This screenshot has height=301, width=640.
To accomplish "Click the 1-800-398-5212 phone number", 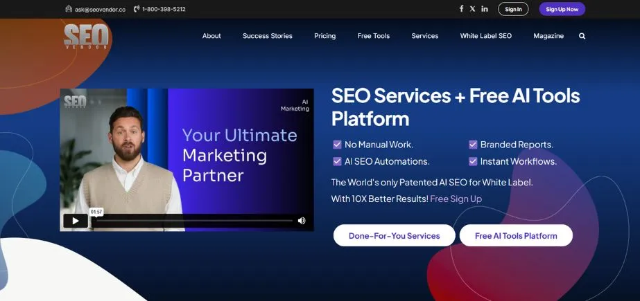I will tap(164, 9).
